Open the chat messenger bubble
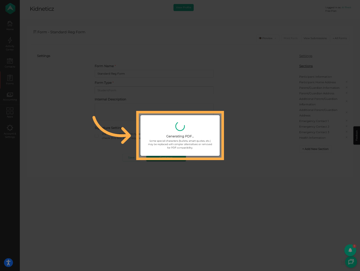Image resolution: width=360 pixels, height=271 pixels. [x=351, y=262]
